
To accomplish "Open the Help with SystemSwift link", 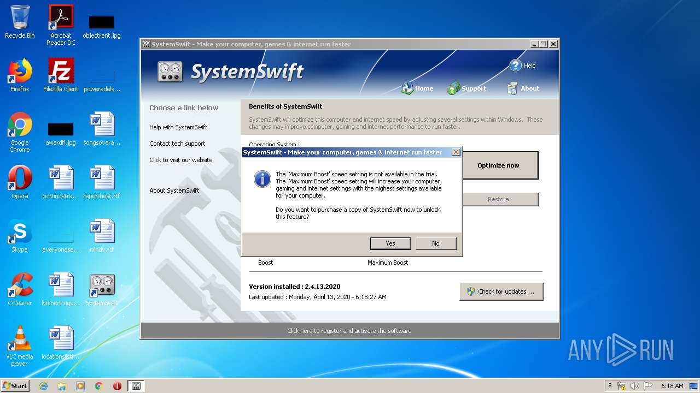I will 178,127.
